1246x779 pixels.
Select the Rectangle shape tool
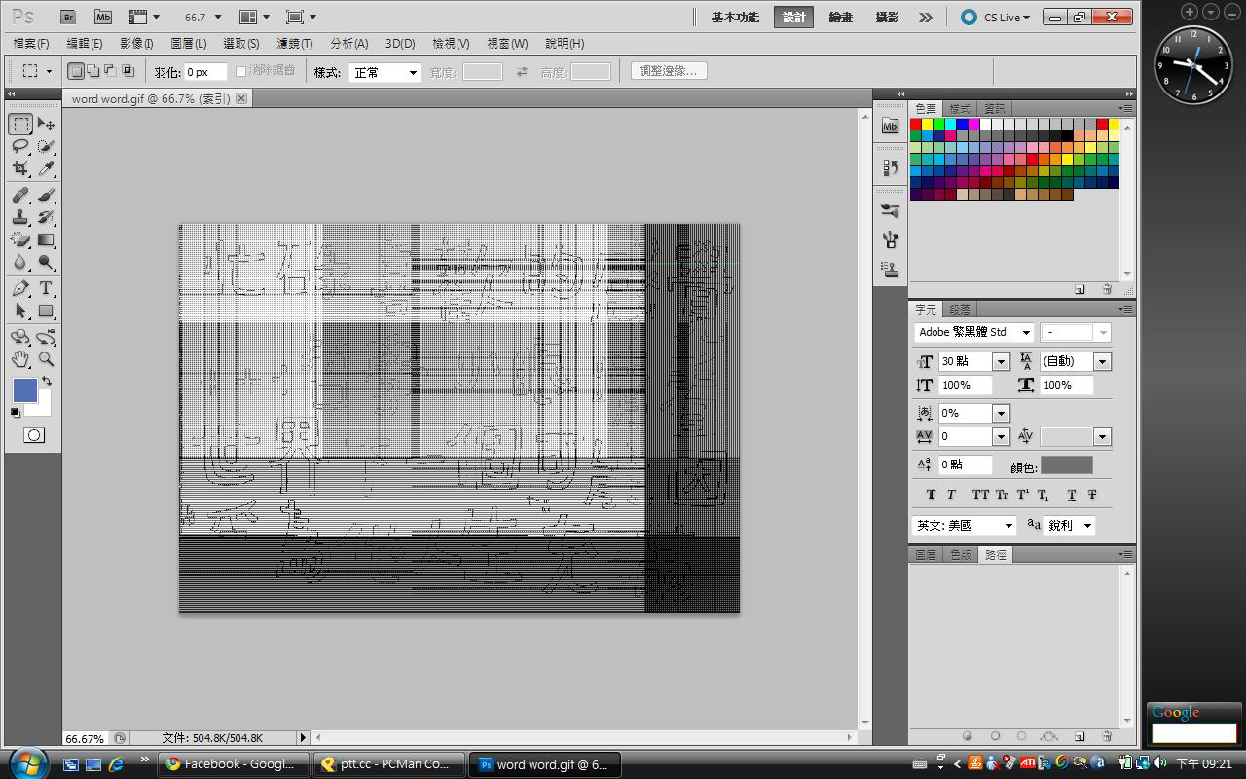tap(46, 312)
